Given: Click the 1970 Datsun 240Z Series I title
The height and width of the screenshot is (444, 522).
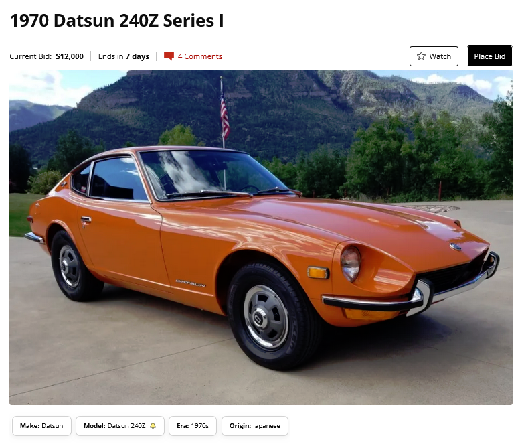Looking at the screenshot, I should pos(117,21).
